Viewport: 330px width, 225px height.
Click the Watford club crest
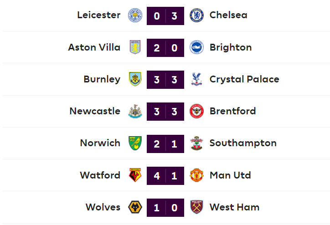click(135, 175)
